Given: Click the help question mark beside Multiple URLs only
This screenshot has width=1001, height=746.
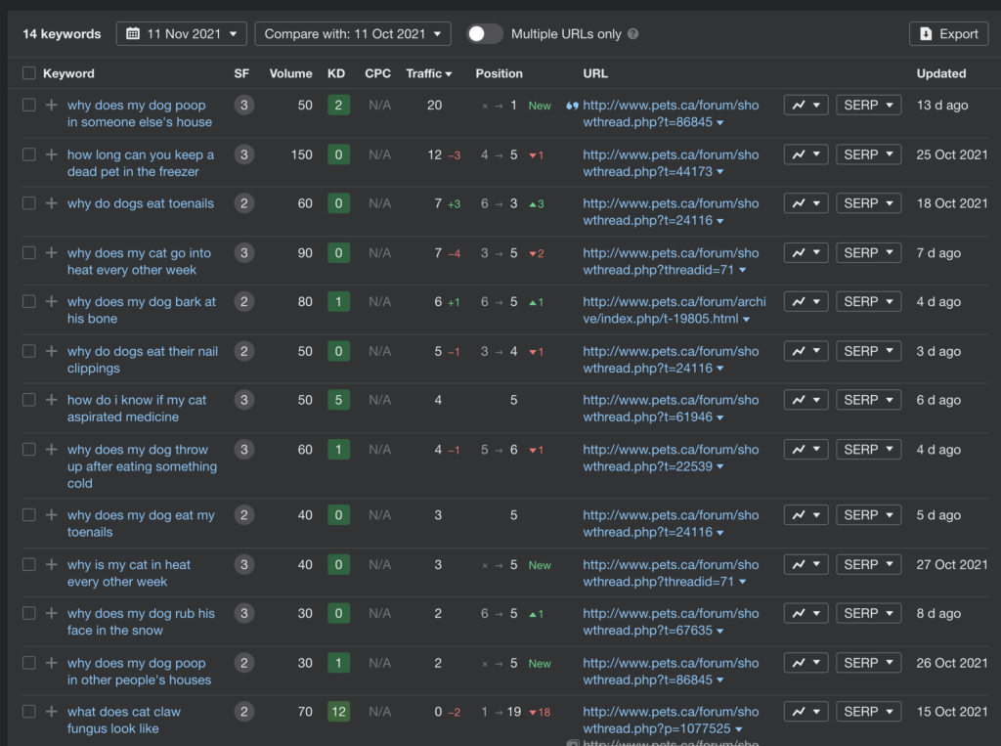Looking at the screenshot, I should coord(632,34).
